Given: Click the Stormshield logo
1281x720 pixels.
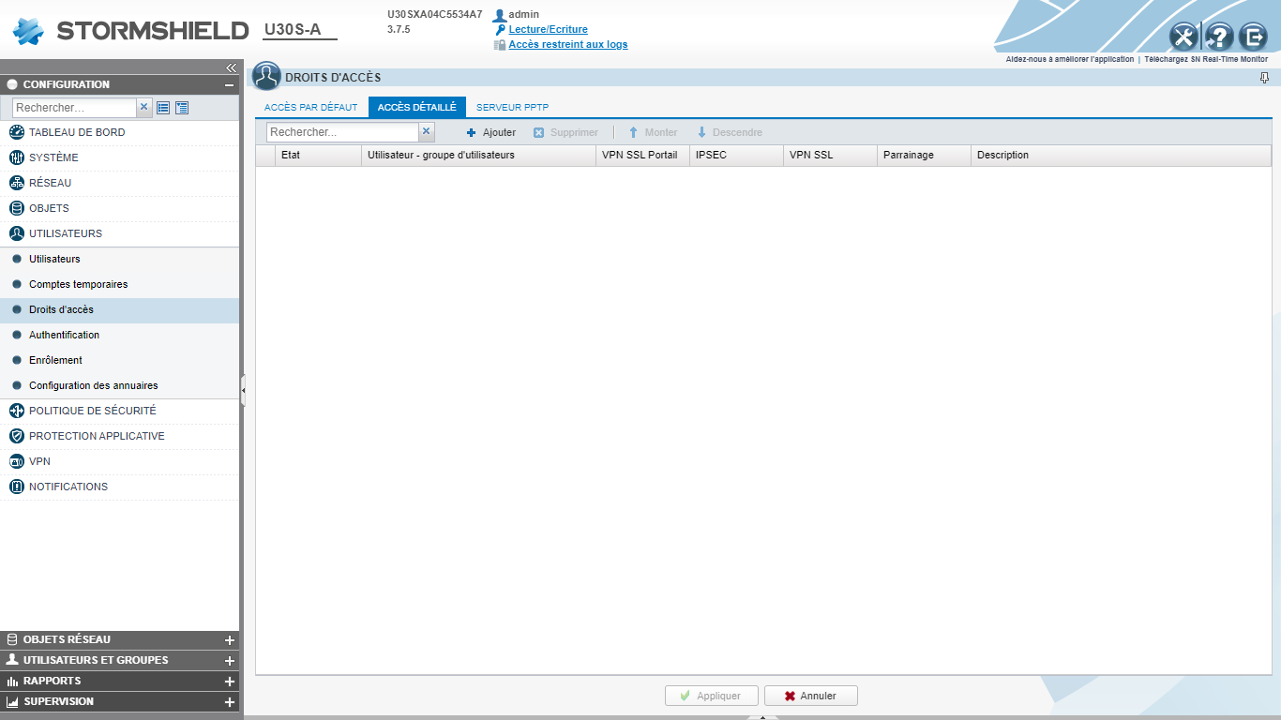Looking at the screenshot, I should coord(130,30).
